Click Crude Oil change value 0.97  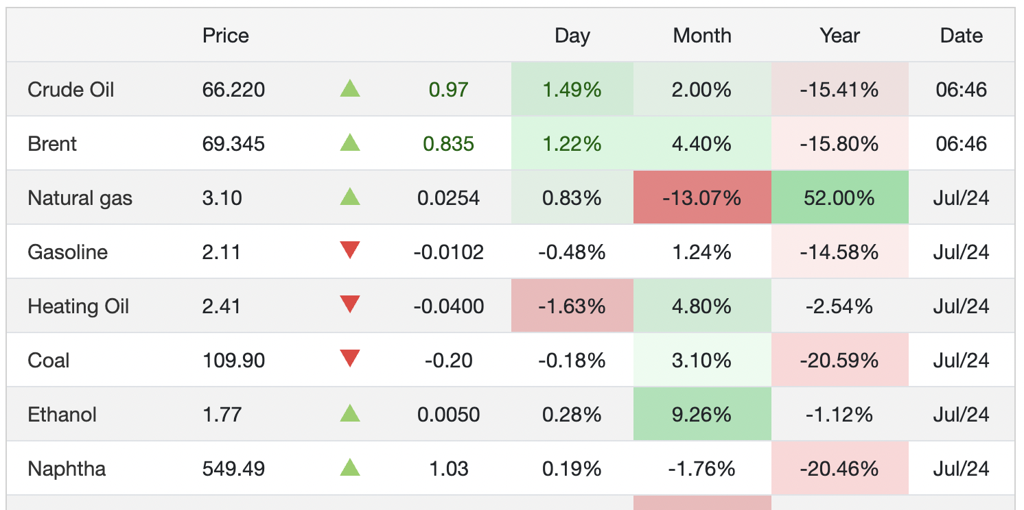pyautogui.click(x=449, y=90)
